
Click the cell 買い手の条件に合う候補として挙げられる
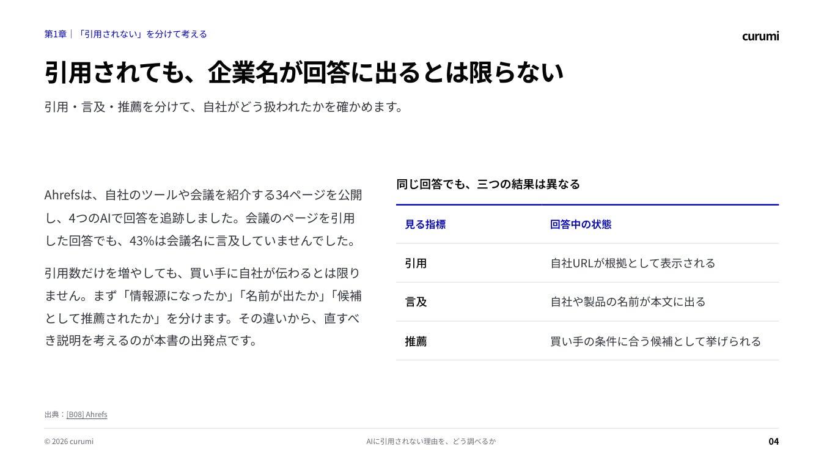pos(655,341)
